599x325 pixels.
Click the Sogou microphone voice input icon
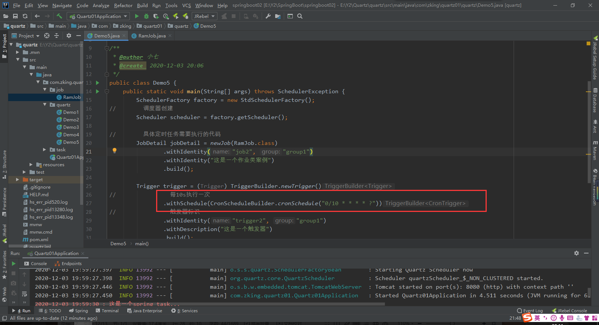(562, 318)
